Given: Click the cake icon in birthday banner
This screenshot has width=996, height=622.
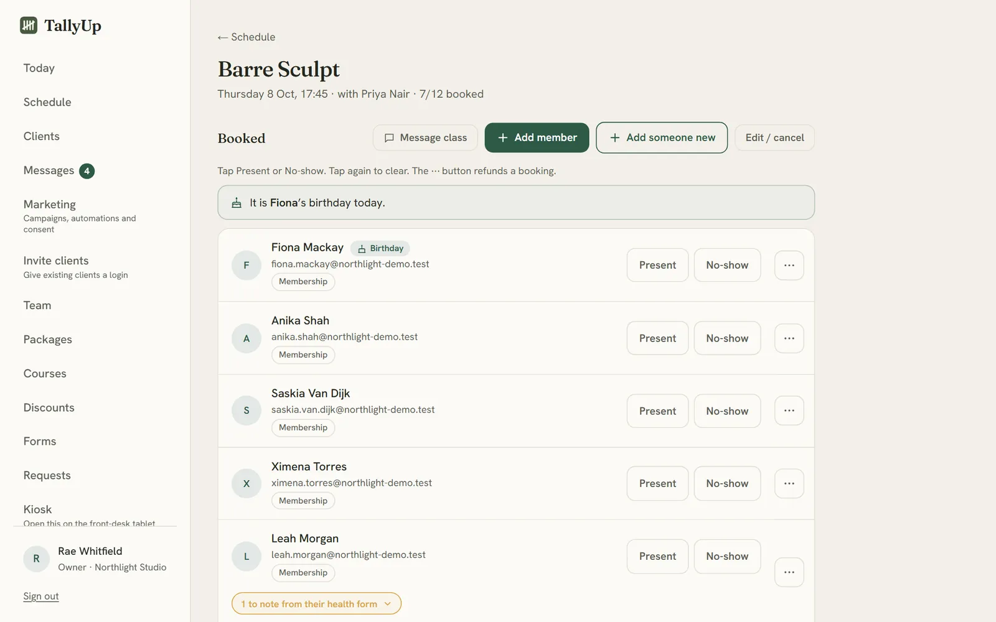Looking at the screenshot, I should point(237,203).
